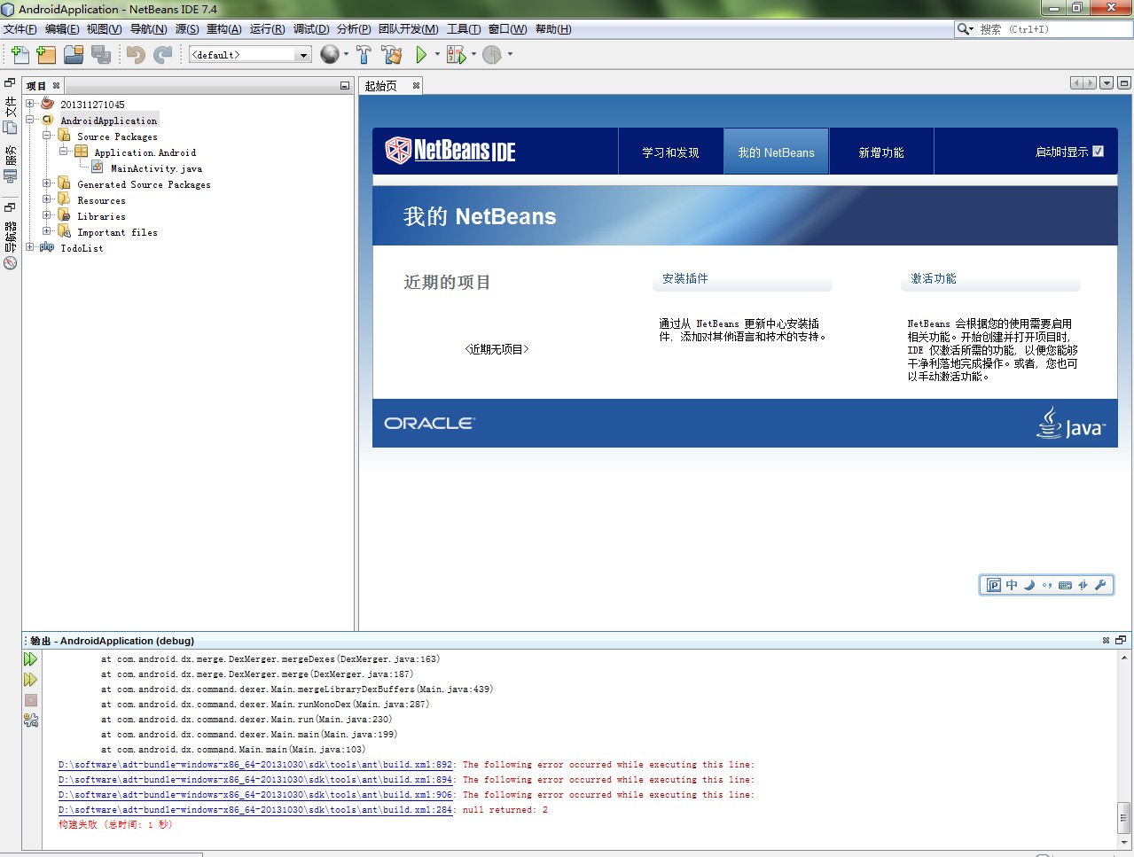Click the Oracle logo link
1134x857 pixels.
point(429,424)
